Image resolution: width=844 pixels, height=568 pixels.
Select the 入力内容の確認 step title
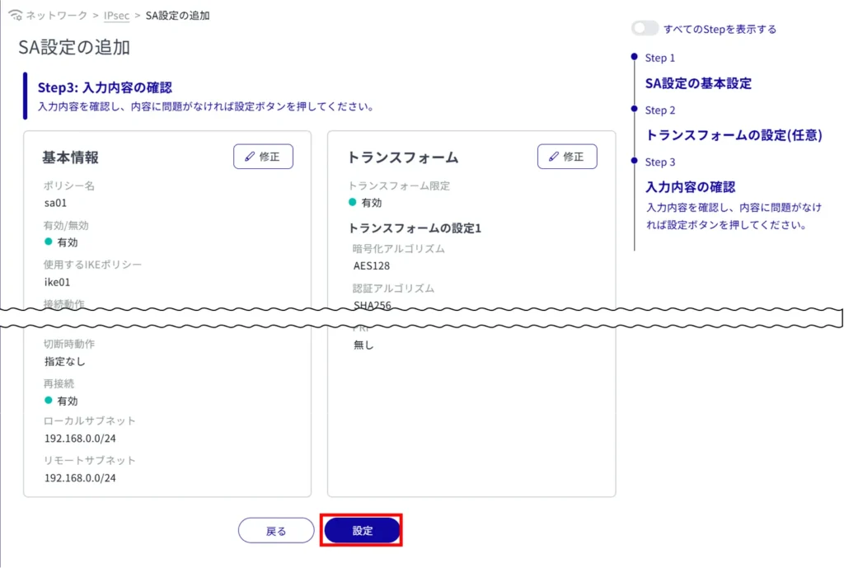pos(690,187)
